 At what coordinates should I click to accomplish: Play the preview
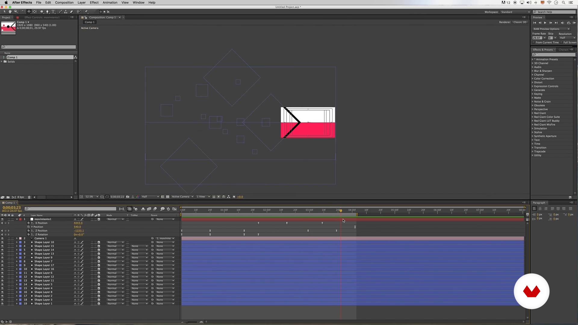[x=545, y=23]
